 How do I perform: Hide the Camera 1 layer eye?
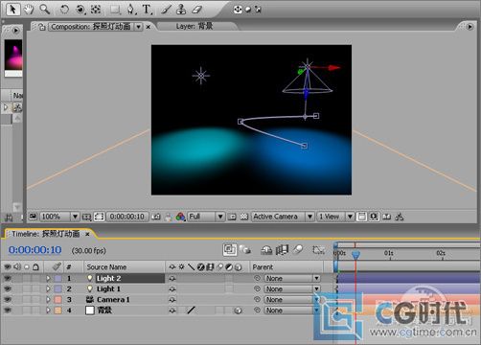click(7, 300)
